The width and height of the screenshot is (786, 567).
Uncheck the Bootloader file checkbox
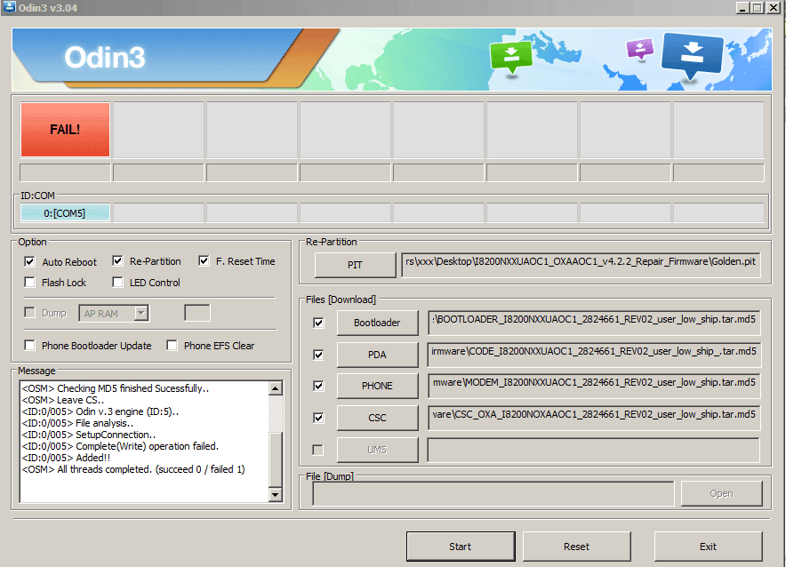(x=318, y=323)
